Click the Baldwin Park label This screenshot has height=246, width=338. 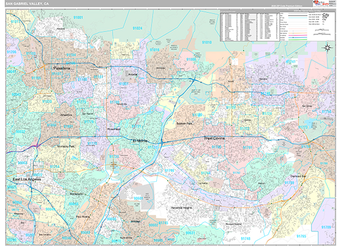[184, 123]
